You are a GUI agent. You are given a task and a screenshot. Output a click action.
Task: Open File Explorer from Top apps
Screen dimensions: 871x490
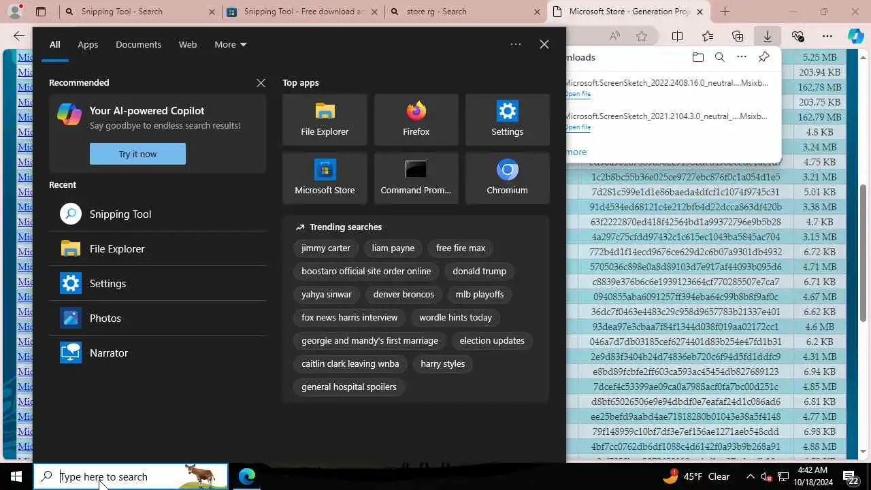(x=325, y=120)
